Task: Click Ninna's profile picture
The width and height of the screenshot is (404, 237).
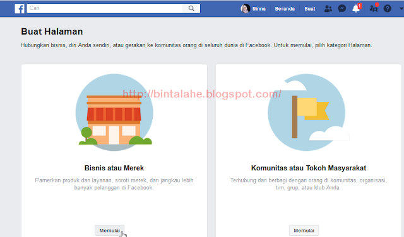Action: [x=246, y=9]
